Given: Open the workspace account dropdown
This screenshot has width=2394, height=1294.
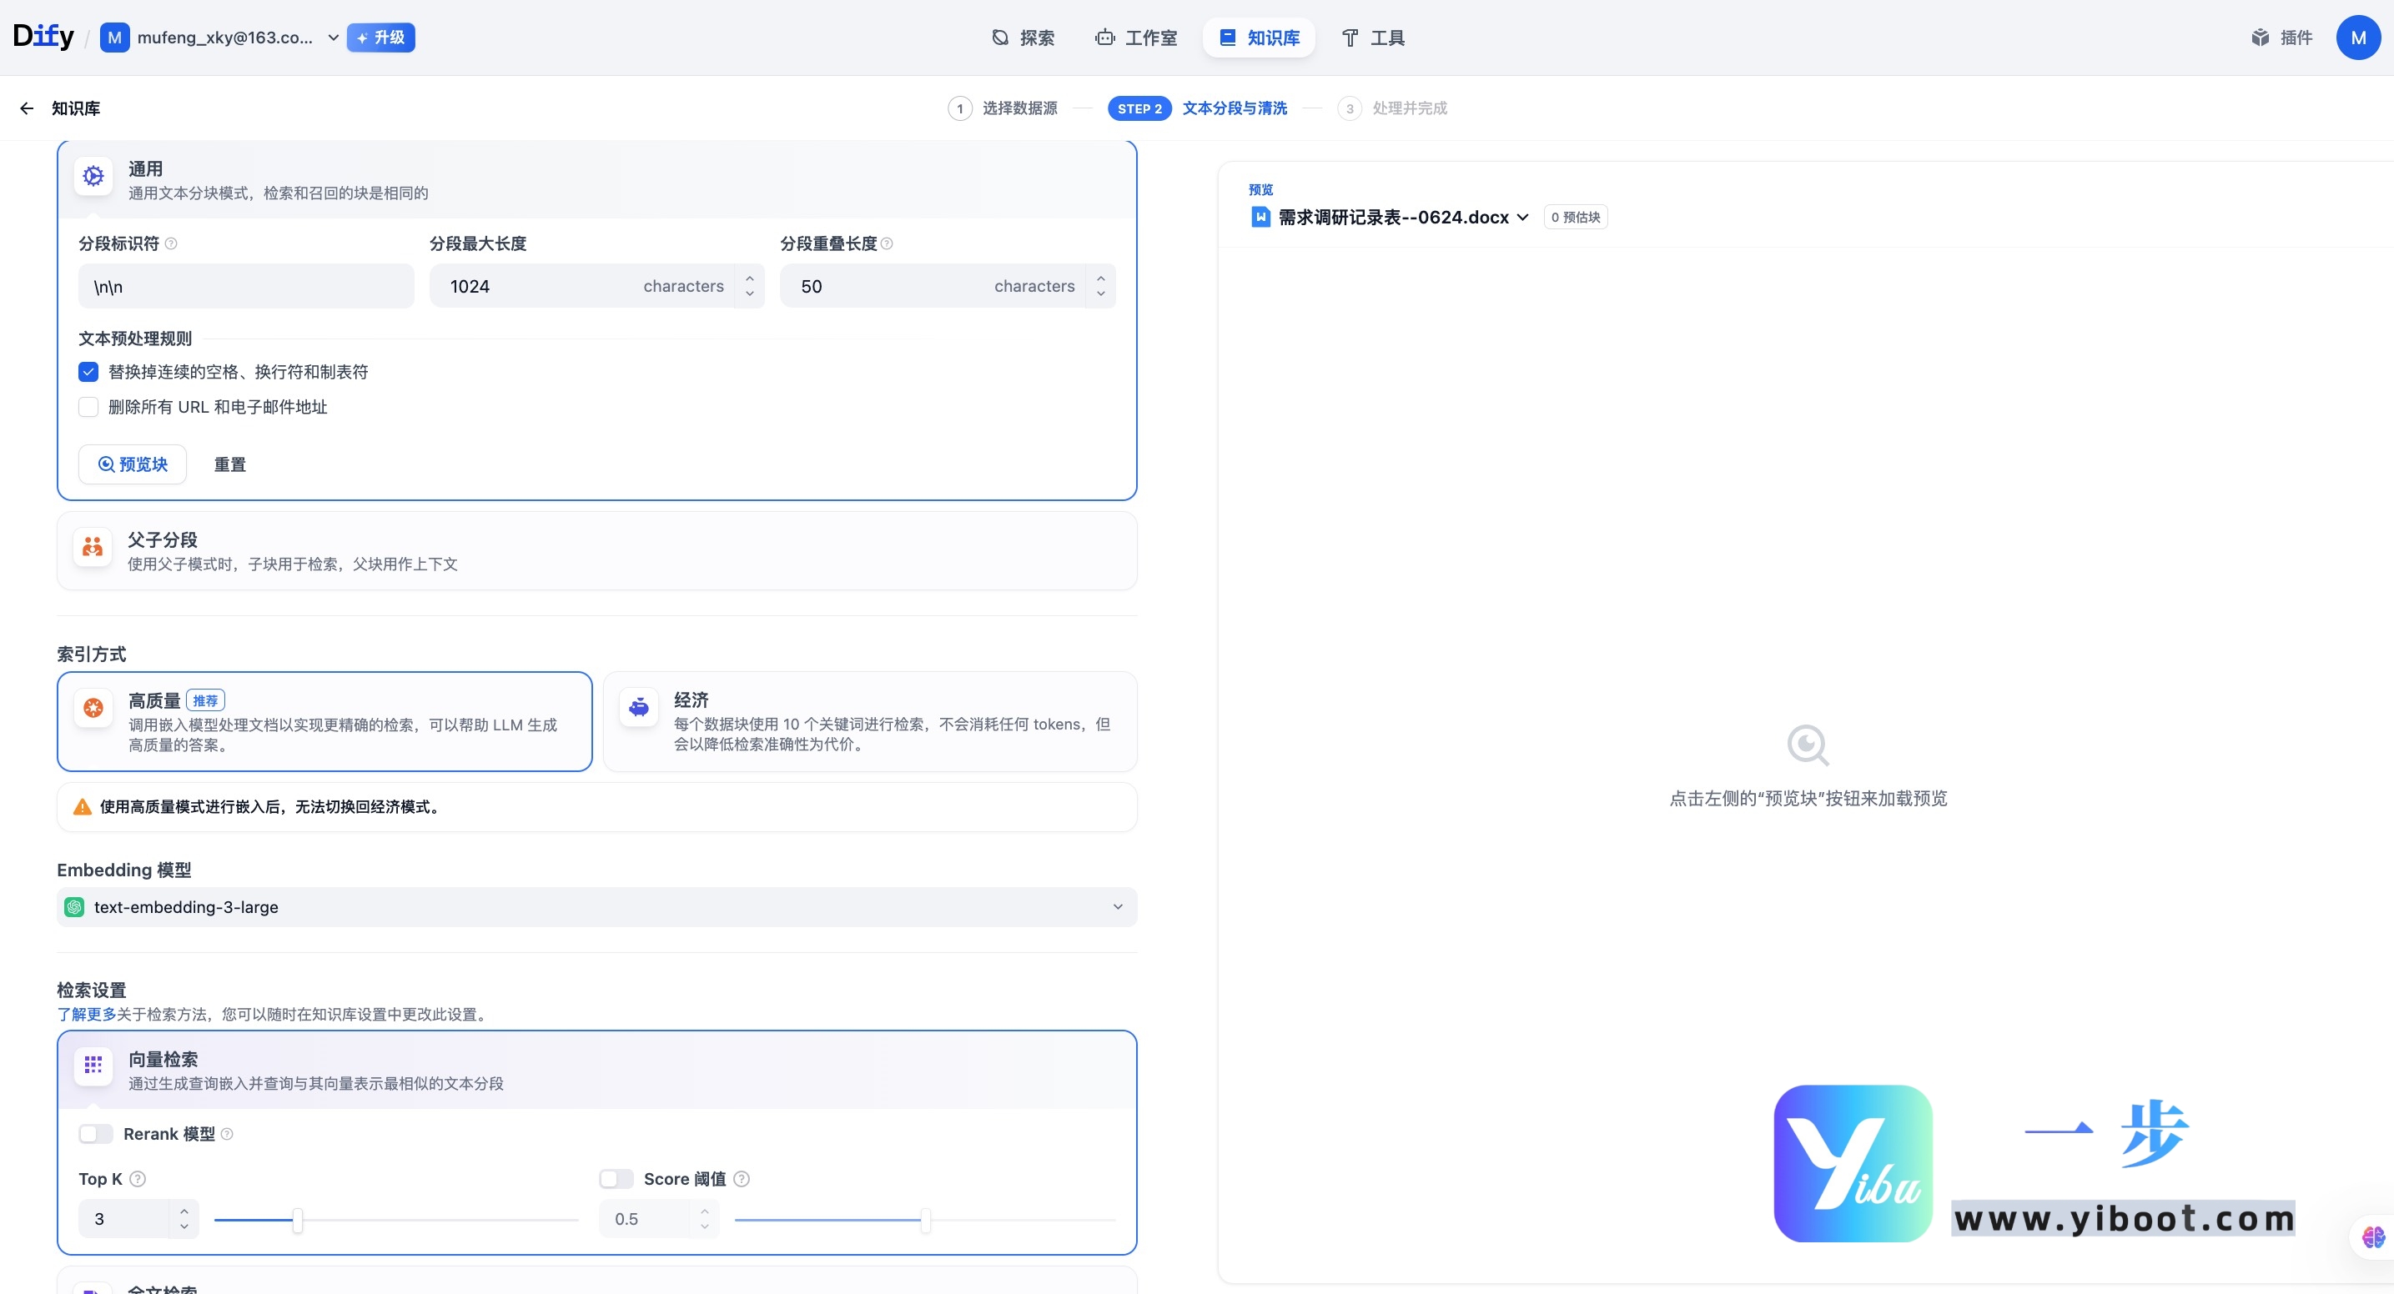Looking at the screenshot, I should [333, 38].
